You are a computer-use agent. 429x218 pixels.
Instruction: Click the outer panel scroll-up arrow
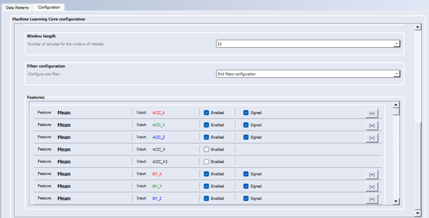click(x=417, y=27)
